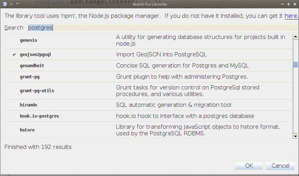Check the genesis library checkbox
Screen dimensions: 299x176
[x=15, y=40]
